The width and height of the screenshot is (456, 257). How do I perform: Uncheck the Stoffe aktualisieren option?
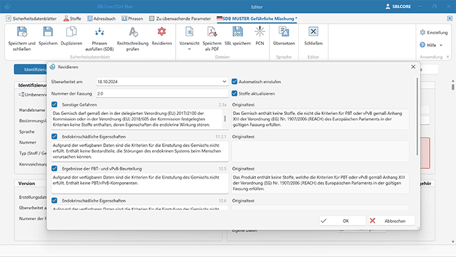[x=235, y=94]
